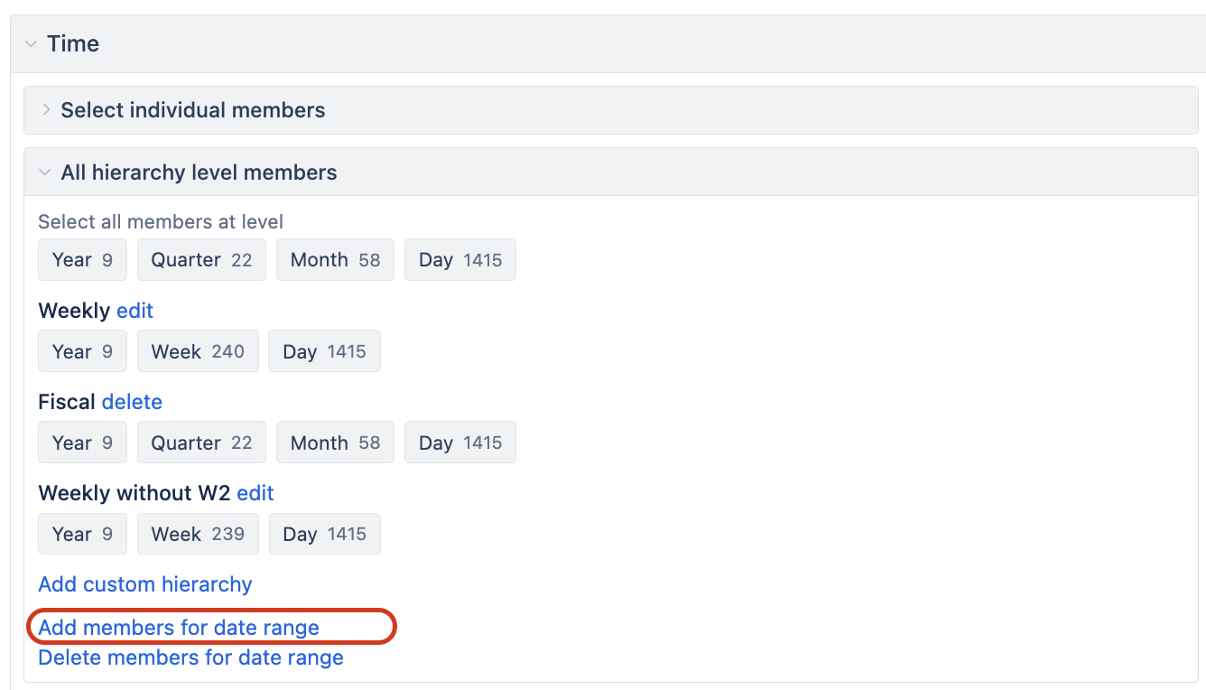Screen dimensions: 1206x690
Task: Click Delete members for date range
Action: pyautogui.click(x=190, y=657)
